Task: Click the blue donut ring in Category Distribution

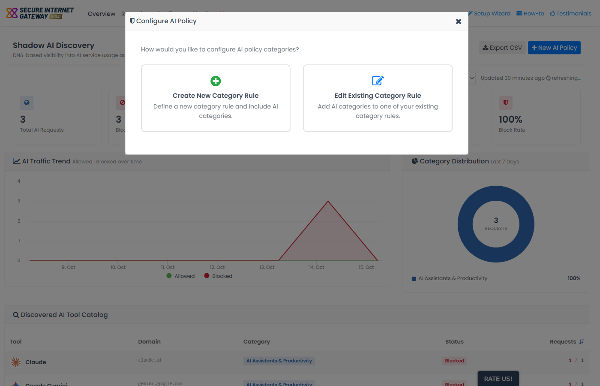Action: click(x=465, y=224)
